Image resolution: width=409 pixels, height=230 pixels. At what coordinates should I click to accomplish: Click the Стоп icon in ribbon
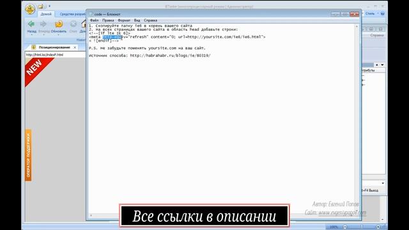point(73,24)
